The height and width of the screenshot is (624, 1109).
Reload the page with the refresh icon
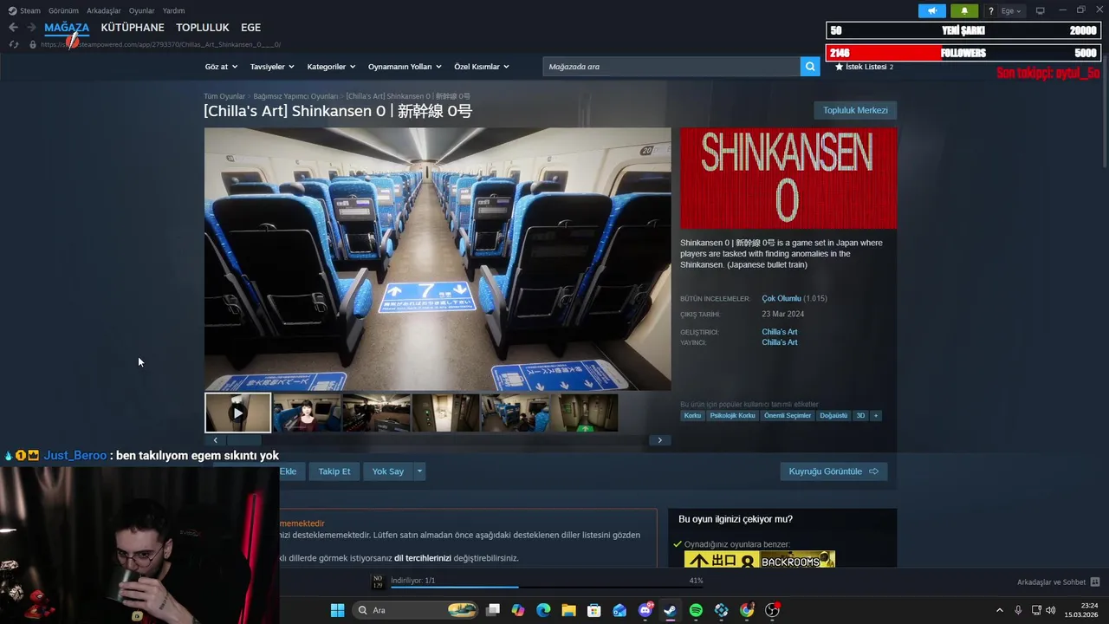tap(14, 44)
